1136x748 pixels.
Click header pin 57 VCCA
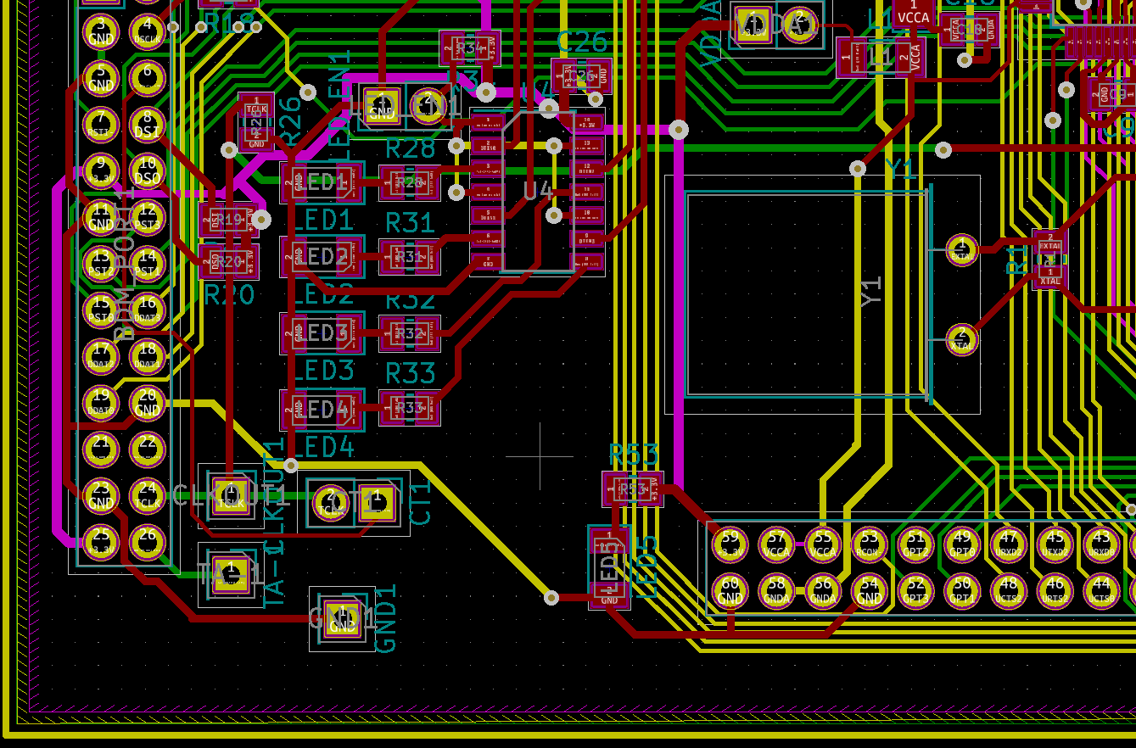click(x=776, y=544)
